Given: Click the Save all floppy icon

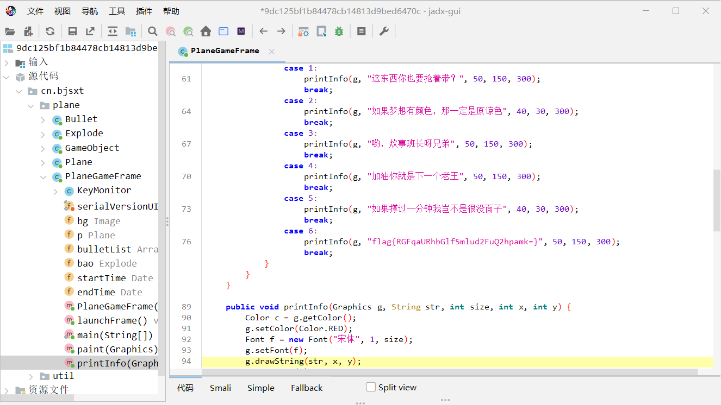Looking at the screenshot, I should 72,31.
